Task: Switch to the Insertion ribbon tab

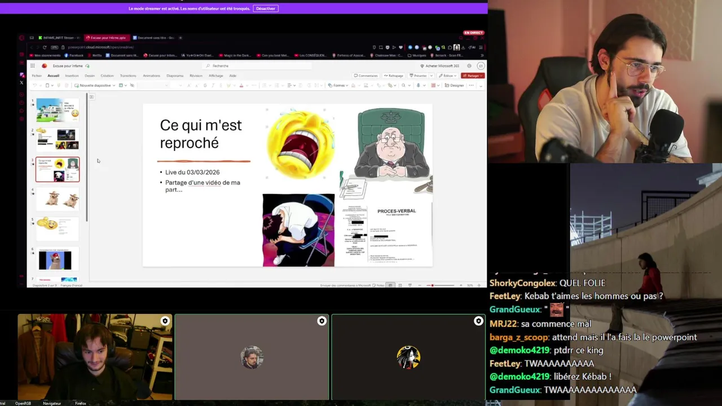Action: click(x=72, y=76)
